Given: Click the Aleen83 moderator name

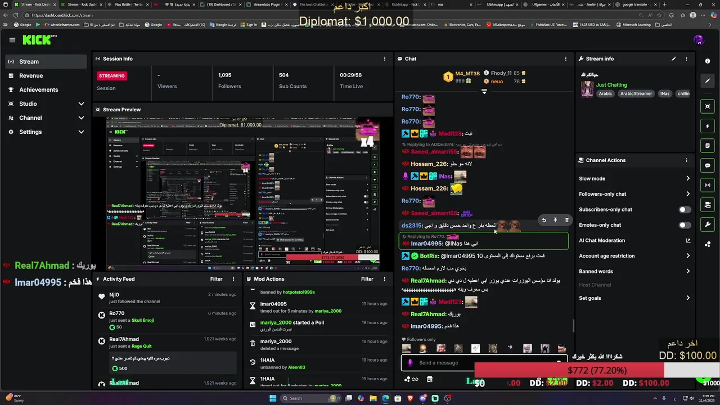Looking at the screenshot, I should (x=296, y=367).
